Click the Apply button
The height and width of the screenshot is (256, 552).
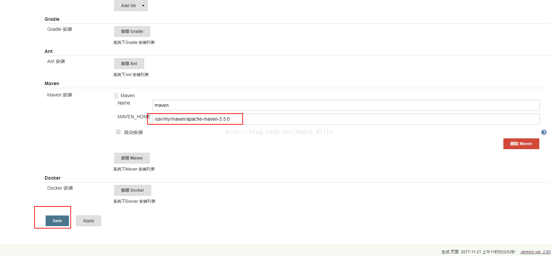coord(88,221)
